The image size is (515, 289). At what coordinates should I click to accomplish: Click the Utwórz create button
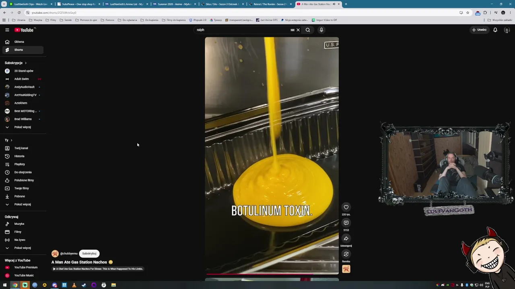(479, 30)
